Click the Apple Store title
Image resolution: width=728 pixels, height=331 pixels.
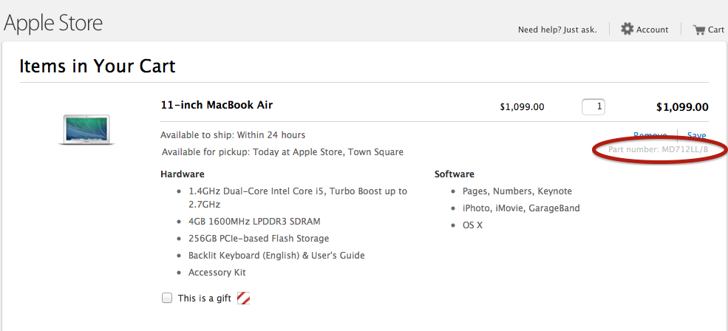click(x=53, y=22)
